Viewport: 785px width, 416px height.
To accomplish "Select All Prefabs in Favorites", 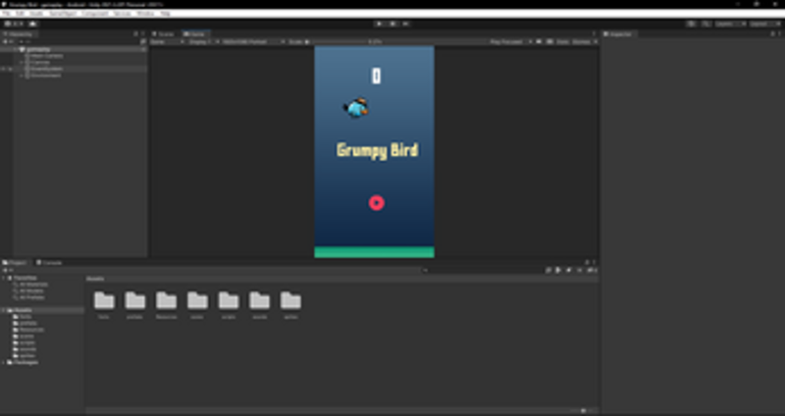I will click(32, 297).
